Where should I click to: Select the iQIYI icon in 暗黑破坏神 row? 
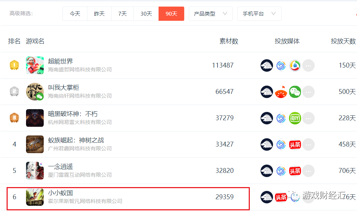coord(295,118)
